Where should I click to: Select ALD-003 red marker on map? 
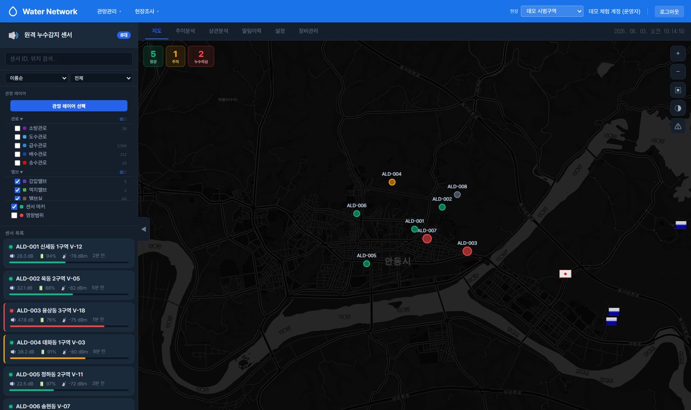coord(468,251)
